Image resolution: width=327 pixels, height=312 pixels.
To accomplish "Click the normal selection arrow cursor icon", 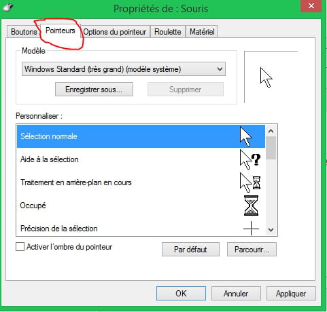I will coord(245,136).
